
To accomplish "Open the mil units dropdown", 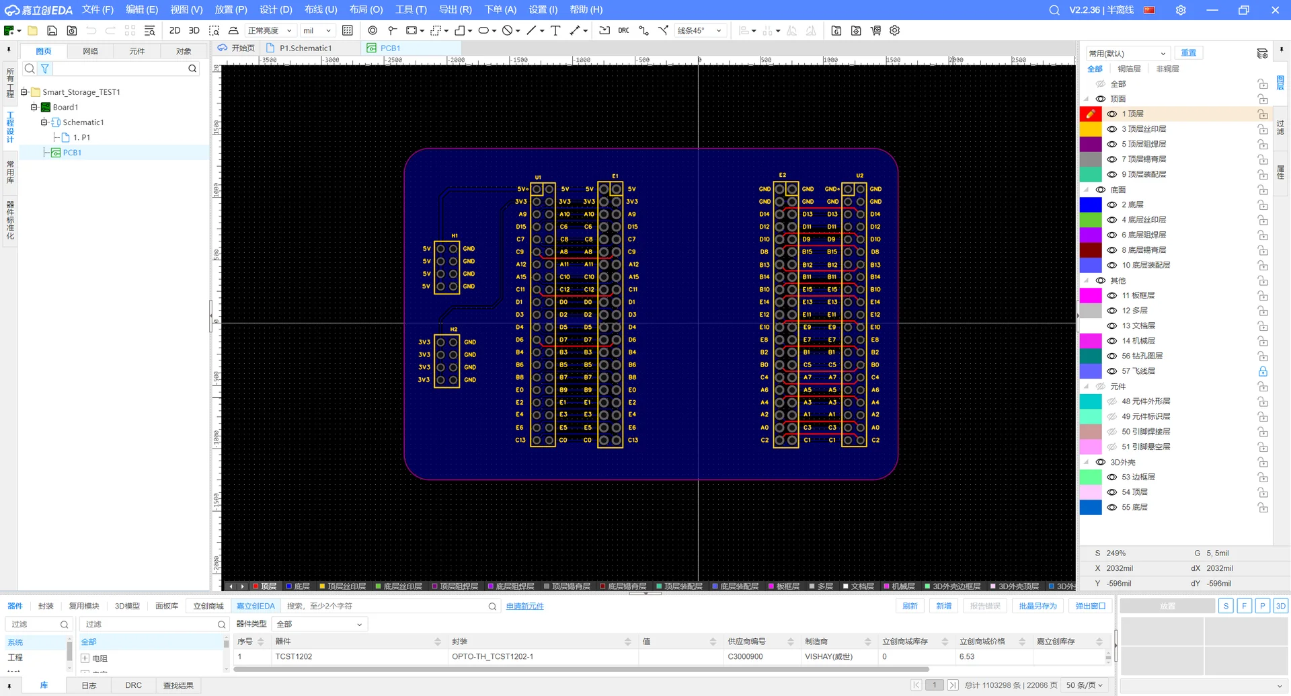I will click(x=317, y=31).
